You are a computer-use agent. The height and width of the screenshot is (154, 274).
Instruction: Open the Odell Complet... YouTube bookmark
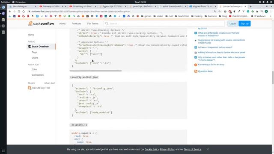pyautogui.click(x=238, y=16)
